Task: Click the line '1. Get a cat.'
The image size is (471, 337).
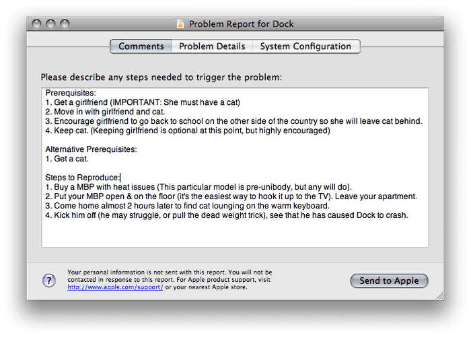Action: click(67, 159)
